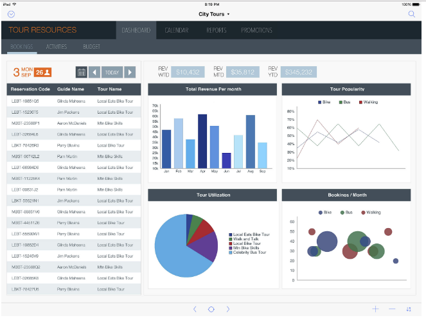Select the Apr bar in revenue chart
Viewport: 426px width, 327px height.
(202, 141)
